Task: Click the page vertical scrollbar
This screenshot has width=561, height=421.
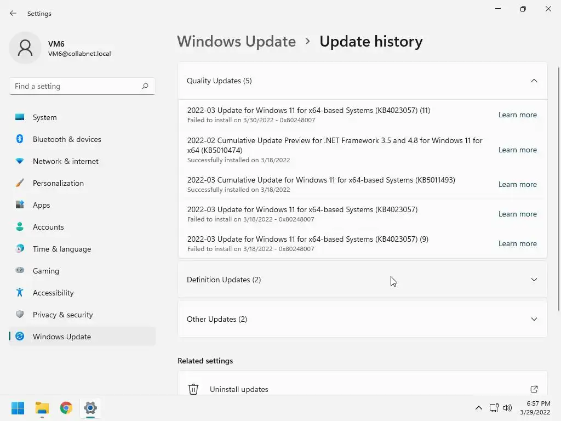Action: coord(558,188)
